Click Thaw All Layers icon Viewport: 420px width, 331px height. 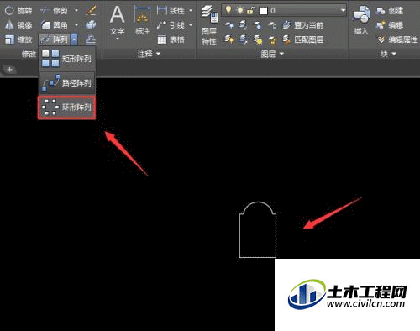[x=258, y=39]
